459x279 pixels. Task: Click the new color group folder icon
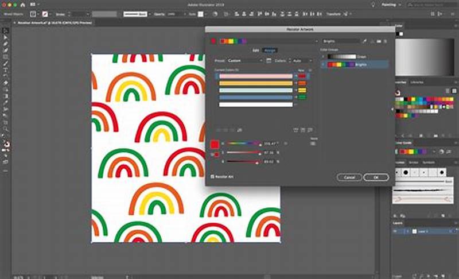point(379,41)
